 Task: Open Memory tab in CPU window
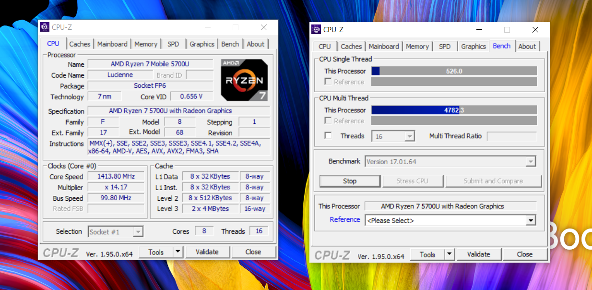(x=146, y=44)
